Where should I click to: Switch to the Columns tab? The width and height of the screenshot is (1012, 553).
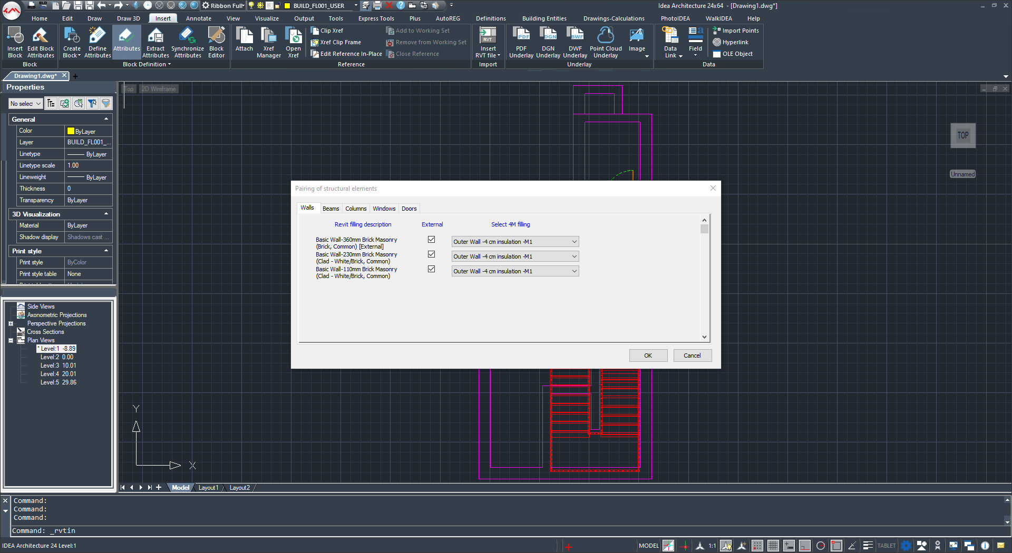356,209
